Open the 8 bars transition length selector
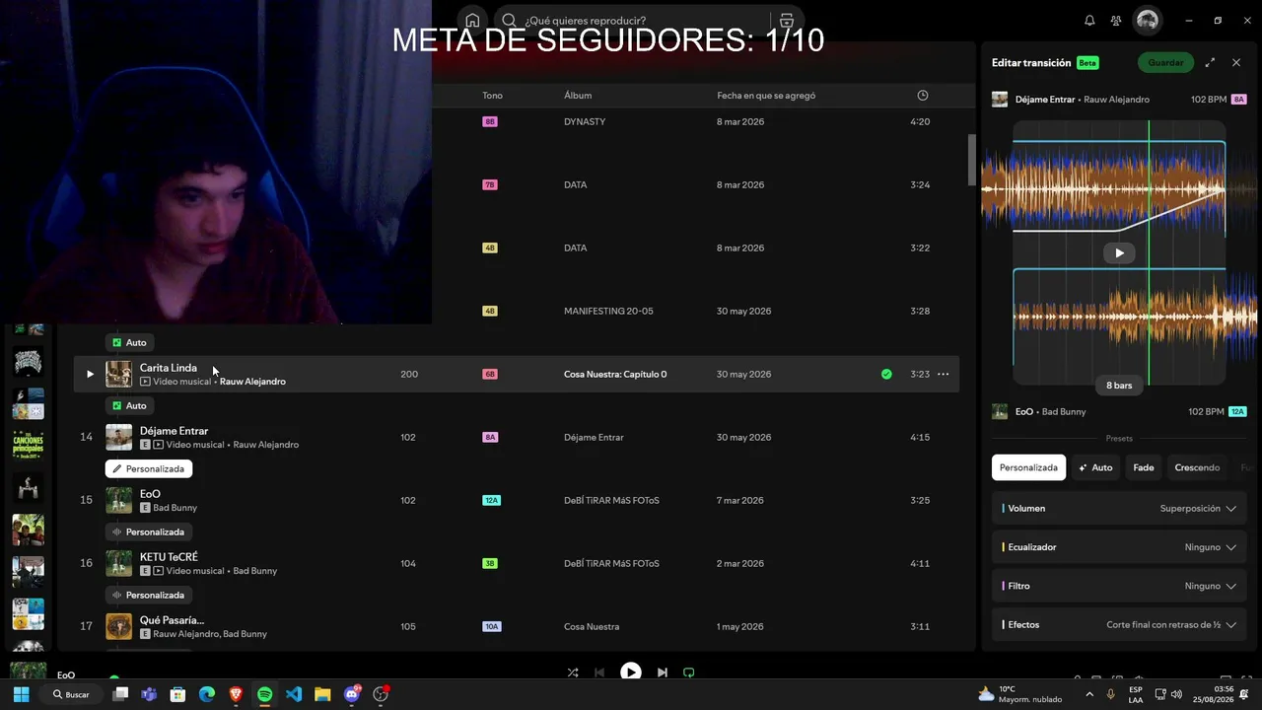The height and width of the screenshot is (710, 1262). pyautogui.click(x=1119, y=386)
